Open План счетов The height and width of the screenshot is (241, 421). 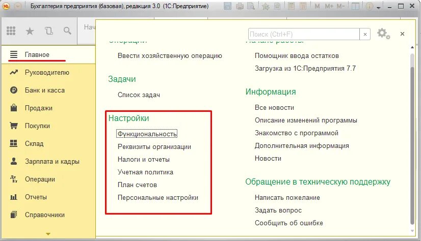coord(137,185)
